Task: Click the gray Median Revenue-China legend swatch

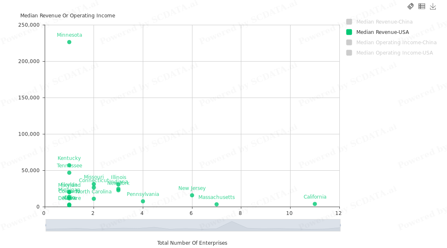Action: point(349,22)
